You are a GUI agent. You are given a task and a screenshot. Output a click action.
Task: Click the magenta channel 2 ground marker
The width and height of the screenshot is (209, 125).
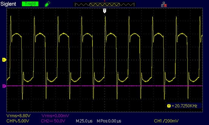4,86
